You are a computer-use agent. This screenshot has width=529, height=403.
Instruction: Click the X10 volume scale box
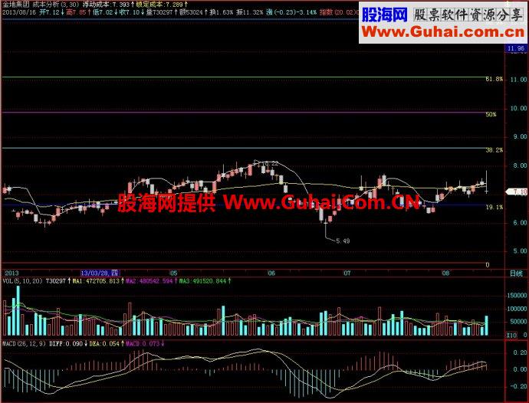511,336
